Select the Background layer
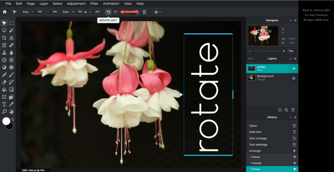334x172 pixels. pos(272,78)
